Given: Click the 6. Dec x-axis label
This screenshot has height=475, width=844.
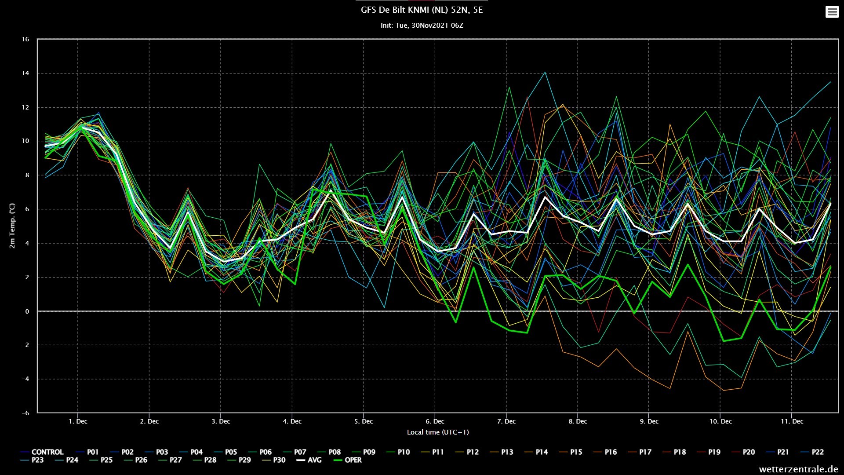Looking at the screenshot, I should coord(435,421).
